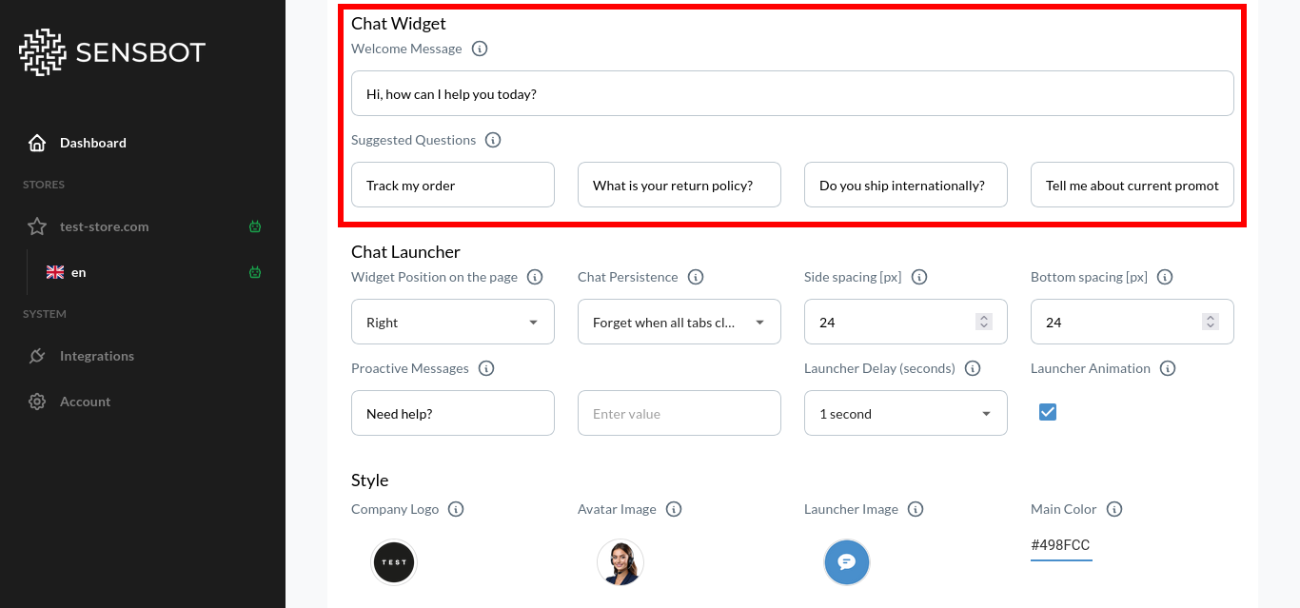Screen dimensions: 1300x608
Task: Open the Widget Position dropdown showing Right
Action: coord(452,322)
